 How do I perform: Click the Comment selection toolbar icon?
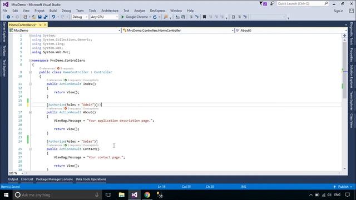[191, 17]
